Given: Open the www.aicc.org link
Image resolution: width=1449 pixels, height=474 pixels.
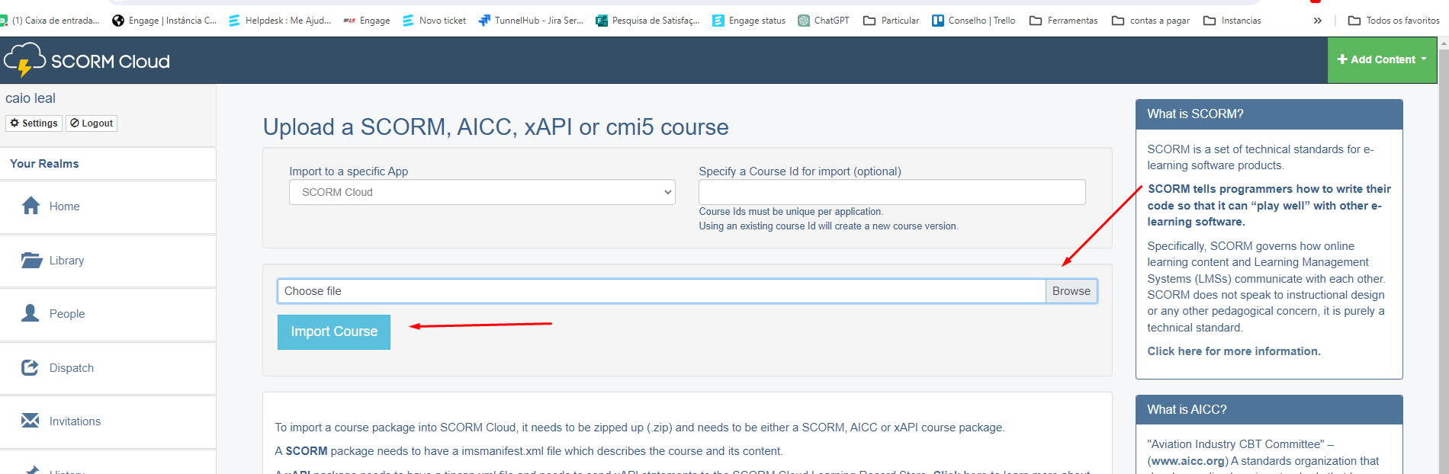Looking at the screenshot, I should [x=1188, y=461].
